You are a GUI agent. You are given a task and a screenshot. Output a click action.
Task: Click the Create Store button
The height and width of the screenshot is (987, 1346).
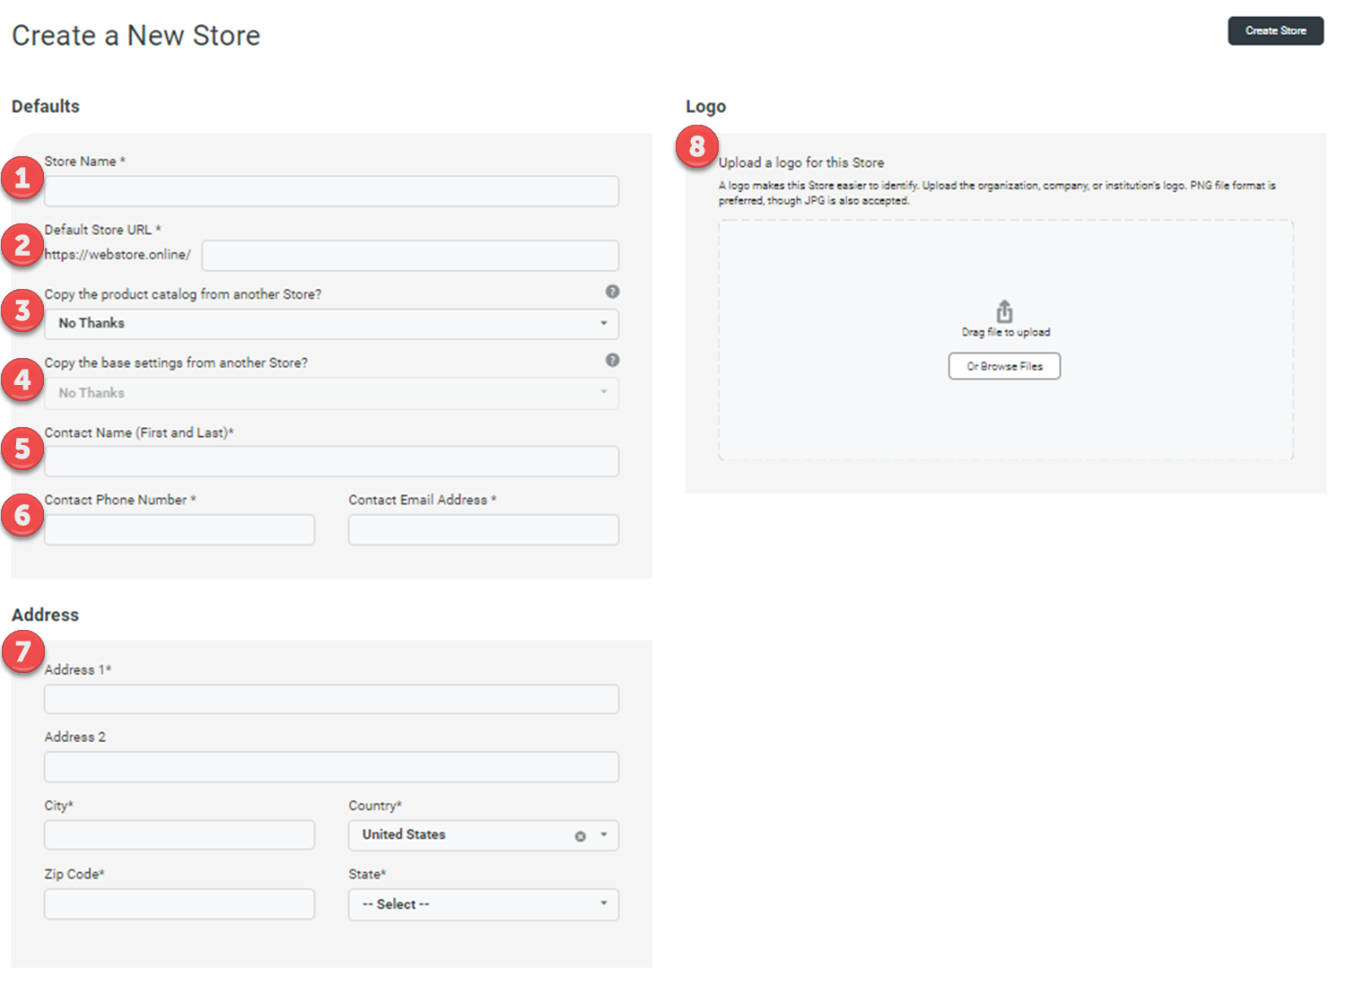(1275, 31)
